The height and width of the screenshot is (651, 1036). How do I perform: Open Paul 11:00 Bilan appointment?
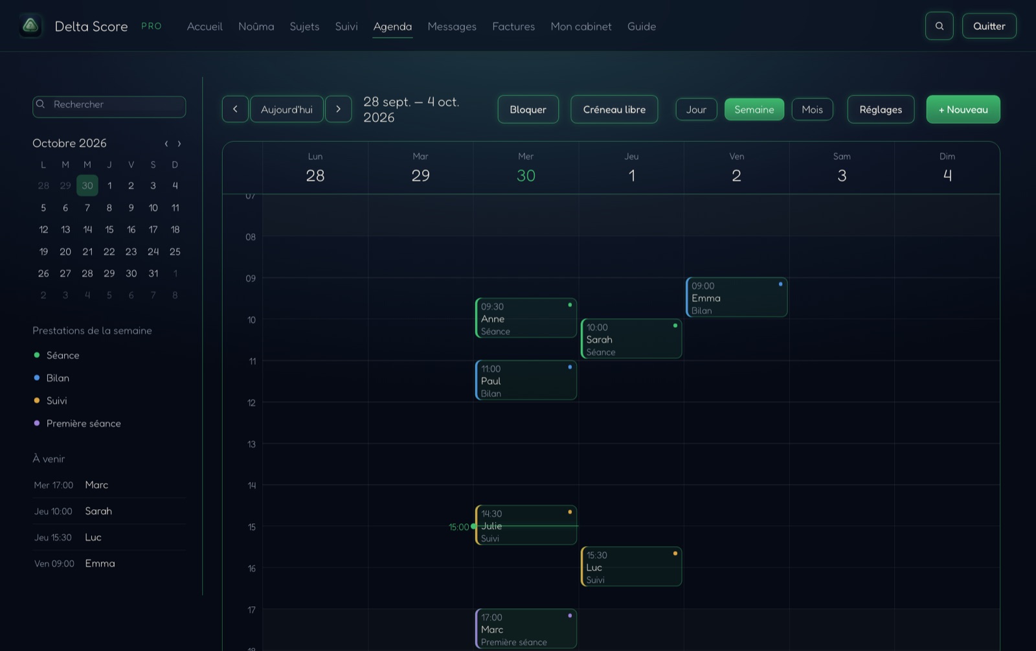pos(526,380)
